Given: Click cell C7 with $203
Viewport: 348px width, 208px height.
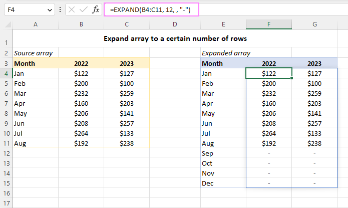Looking at the screenshot, I should point(127,103).
